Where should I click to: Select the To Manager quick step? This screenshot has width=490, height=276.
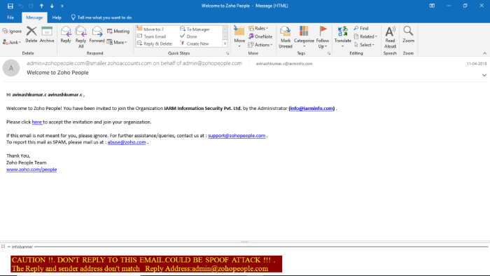click(195, 29)
